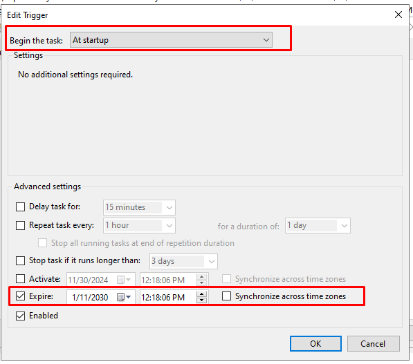Expand the Begin the task dropdown
Screen dimensions: 413x364
[x=171, y=40]
